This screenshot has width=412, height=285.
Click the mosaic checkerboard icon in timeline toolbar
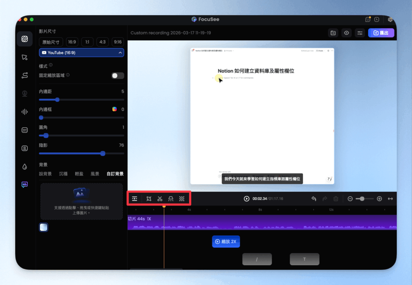(x=182, y=199)
